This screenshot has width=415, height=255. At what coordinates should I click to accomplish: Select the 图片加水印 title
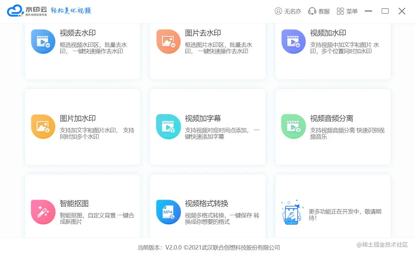(x=78, y=118)
